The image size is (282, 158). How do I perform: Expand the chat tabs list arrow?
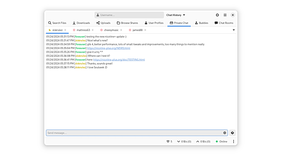234,30
